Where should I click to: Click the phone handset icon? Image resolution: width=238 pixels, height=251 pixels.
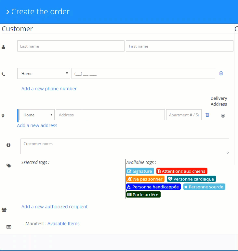3,74
